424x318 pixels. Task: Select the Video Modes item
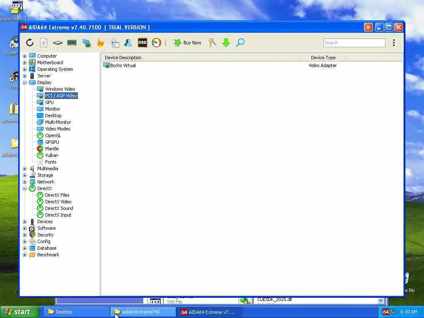(x=58, y=129)
